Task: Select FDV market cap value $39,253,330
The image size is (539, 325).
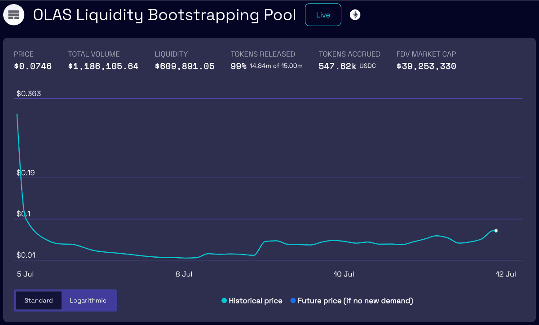Action: click(426, 66)
